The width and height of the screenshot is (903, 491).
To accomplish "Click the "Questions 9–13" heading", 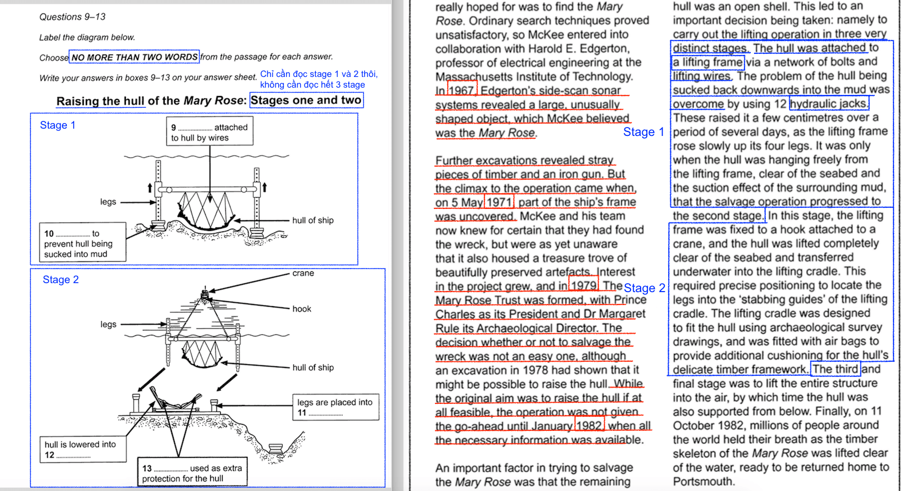I will (72, 17).
